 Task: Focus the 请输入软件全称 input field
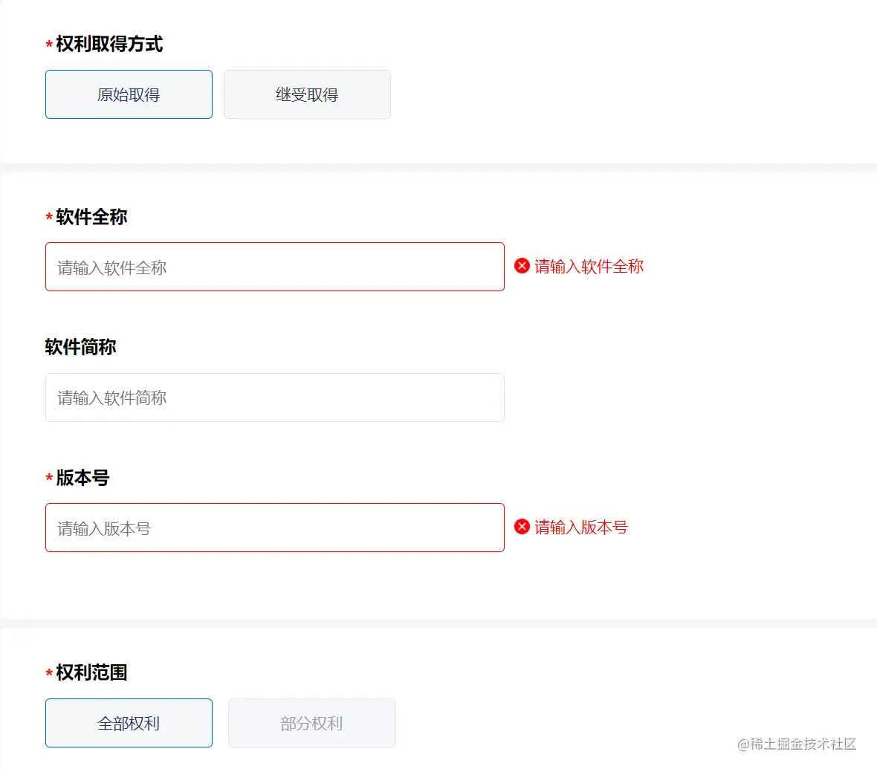pos(274,267)
